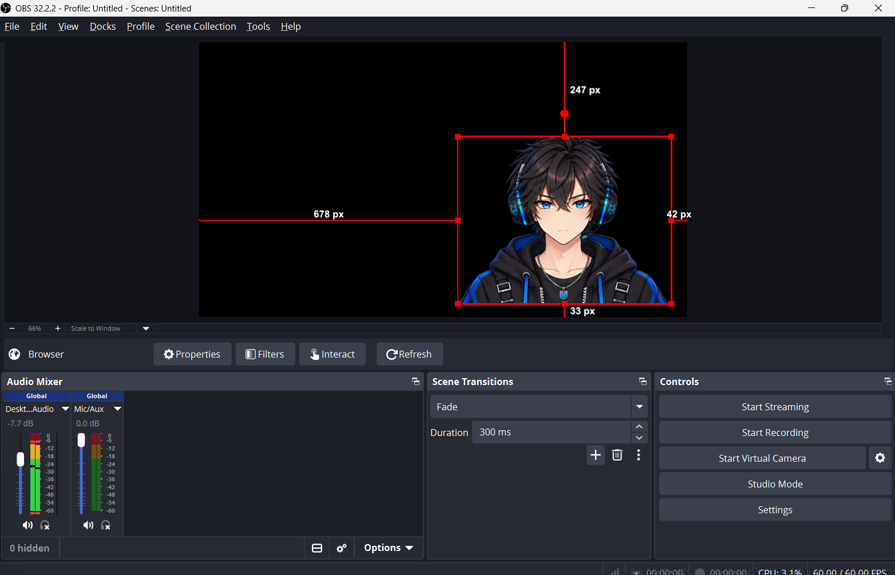Undock the Scene Transitions panel
Image resolution: width=895 pixels, height=575 pixels.
643,382
